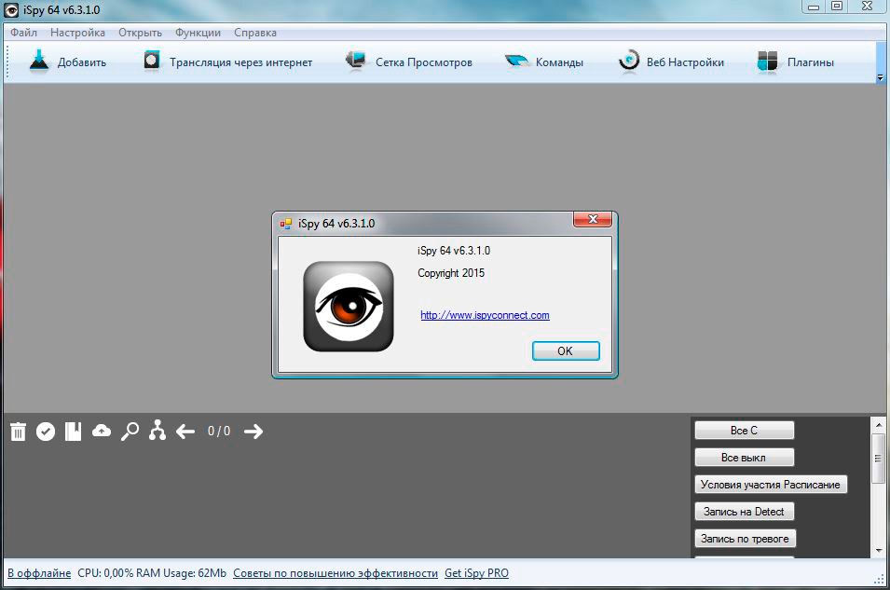The width and height of the screenshot is (890, 590).
Task: Click the Все С button
Action: pyautogui.click(x=744, y=431)
